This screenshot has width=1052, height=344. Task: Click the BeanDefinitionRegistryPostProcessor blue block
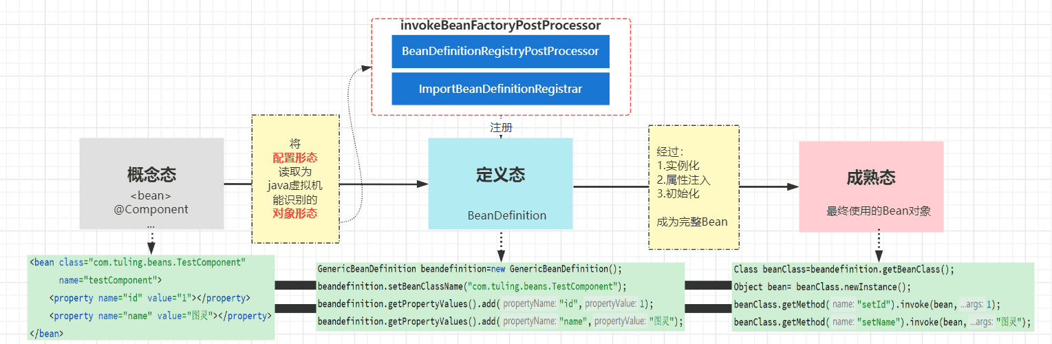[x=500, y=52]
